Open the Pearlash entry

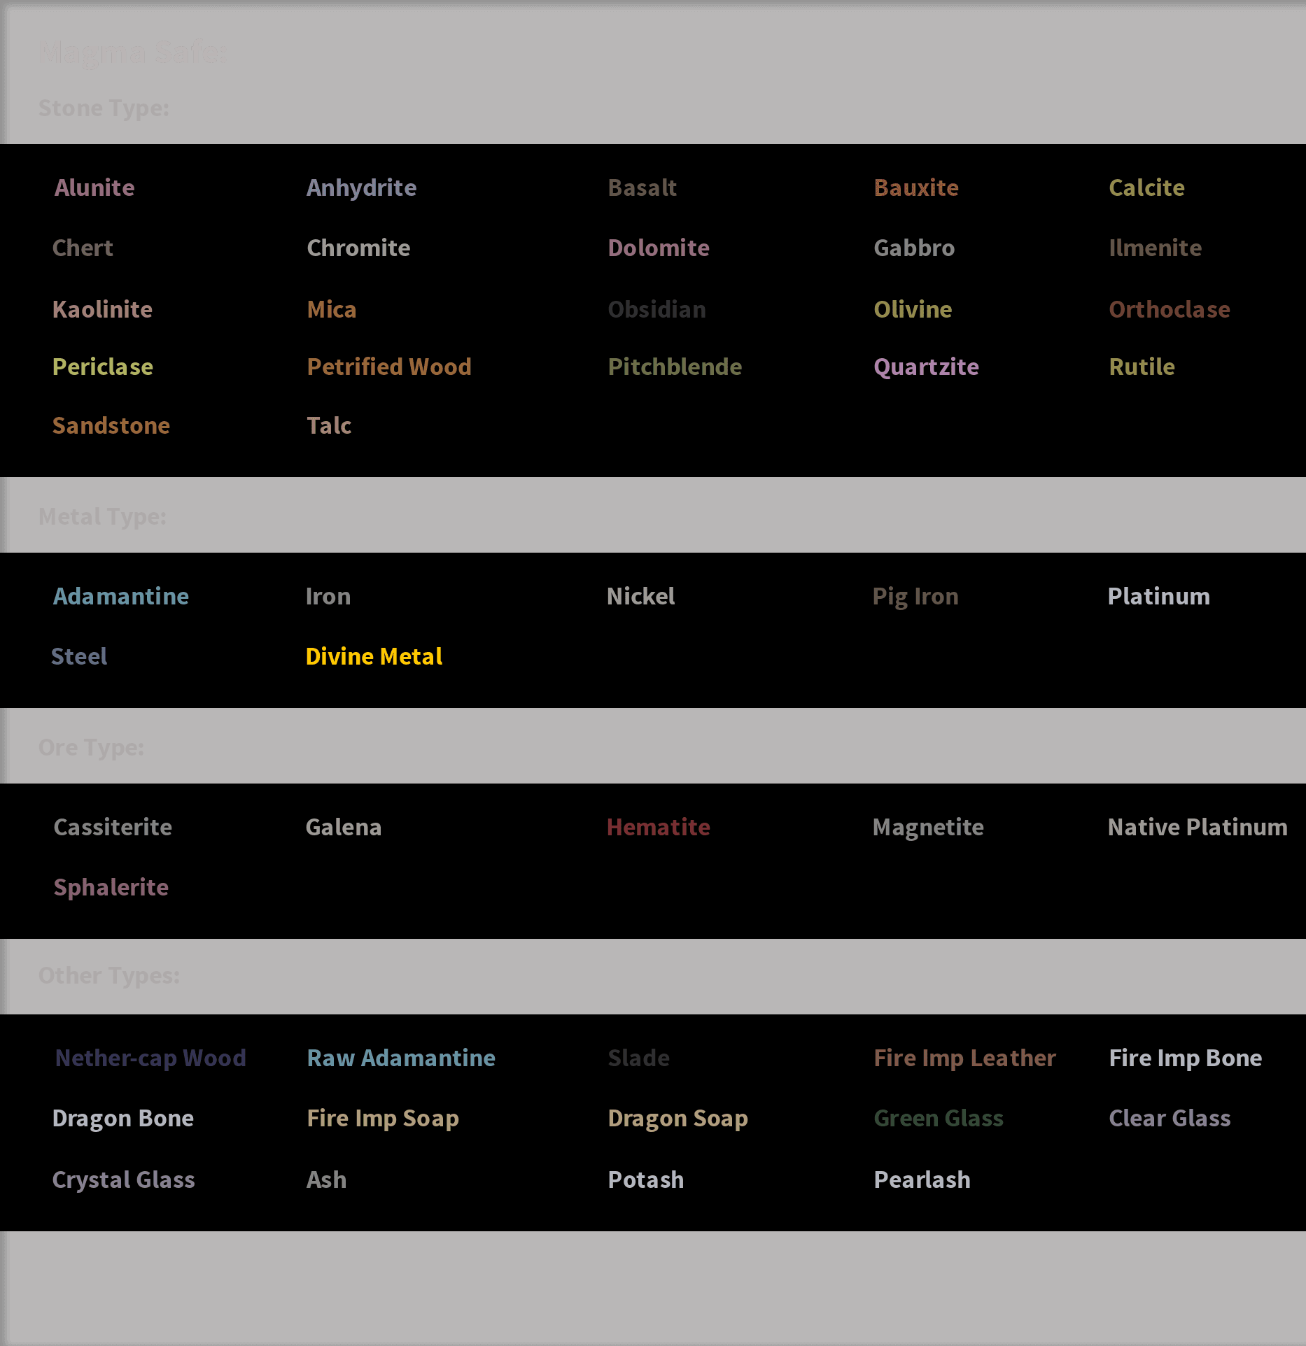pos(922,1179)
